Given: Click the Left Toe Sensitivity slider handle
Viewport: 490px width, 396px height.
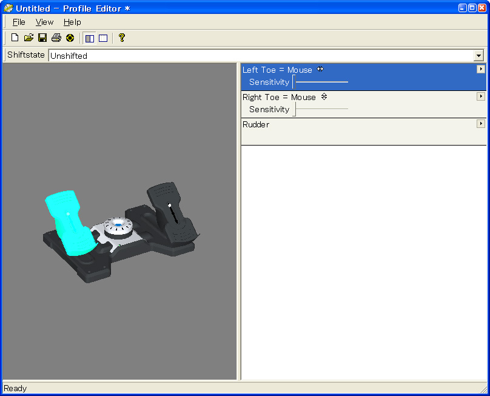Looking at the screenshot, I should pyautogui.click(x=294, y=82).
